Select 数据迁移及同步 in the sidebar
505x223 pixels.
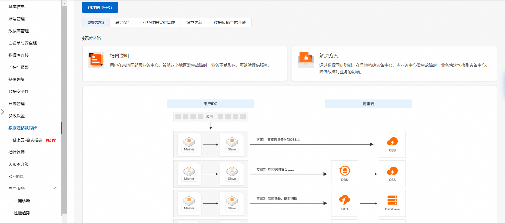point(23,128)
